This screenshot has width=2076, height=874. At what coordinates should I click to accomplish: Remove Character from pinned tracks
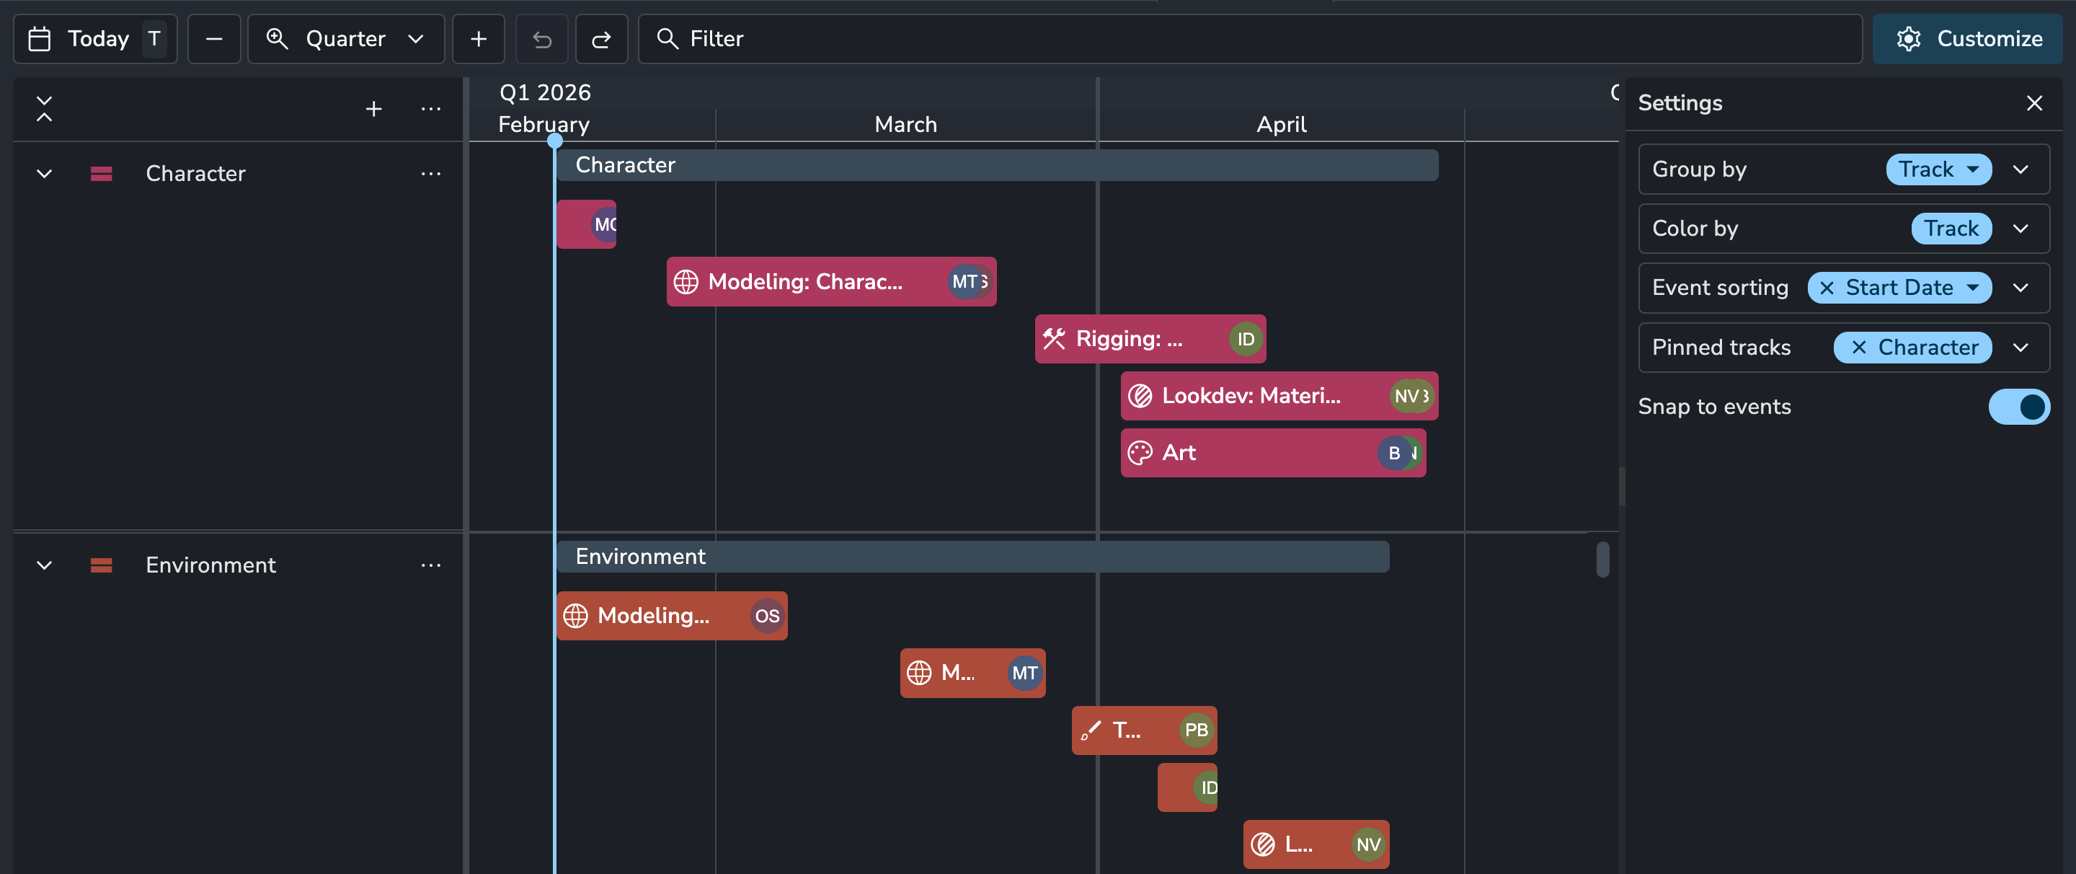point(1859,348)
